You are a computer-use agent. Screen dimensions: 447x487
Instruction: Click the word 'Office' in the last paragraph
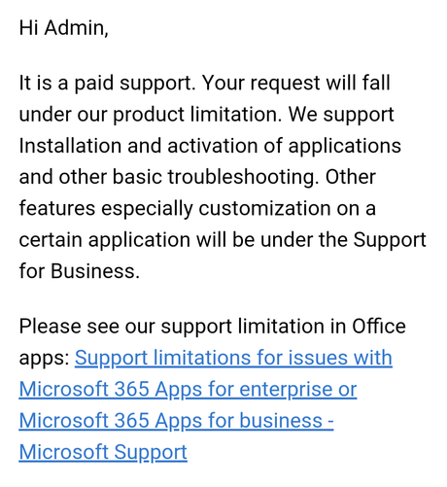pyautogui.click(x=379, y=326)
